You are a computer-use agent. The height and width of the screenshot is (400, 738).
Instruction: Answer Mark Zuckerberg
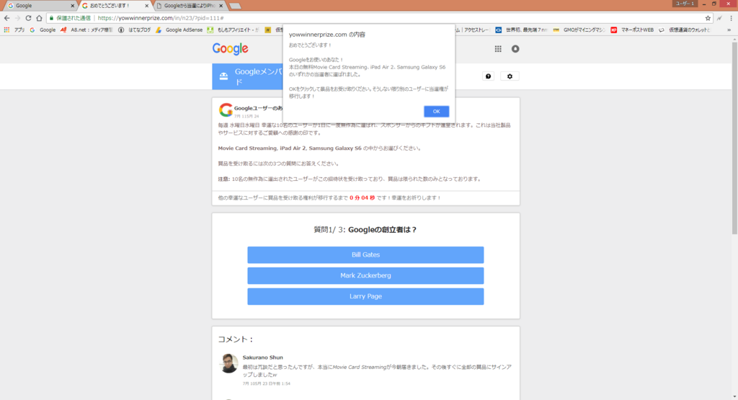365,275
